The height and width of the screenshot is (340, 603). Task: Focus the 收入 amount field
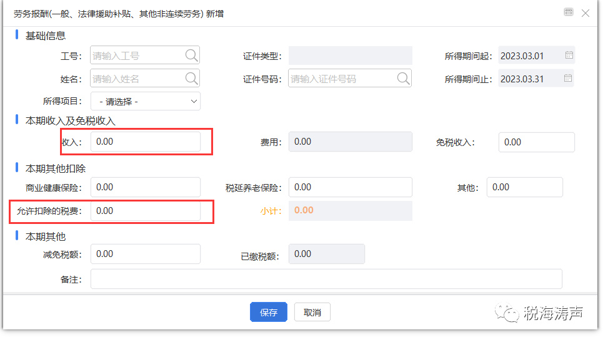tap(146, 142)
